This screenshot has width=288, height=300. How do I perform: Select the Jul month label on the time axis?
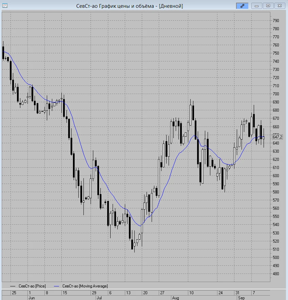coord(99,298)
